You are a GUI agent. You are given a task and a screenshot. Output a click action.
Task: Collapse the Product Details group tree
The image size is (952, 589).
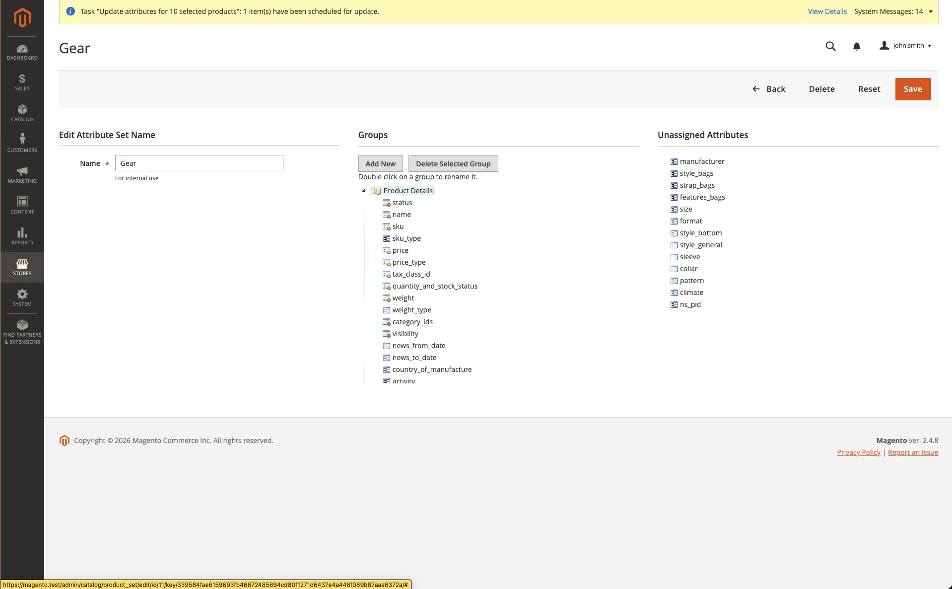coord(364,191)
